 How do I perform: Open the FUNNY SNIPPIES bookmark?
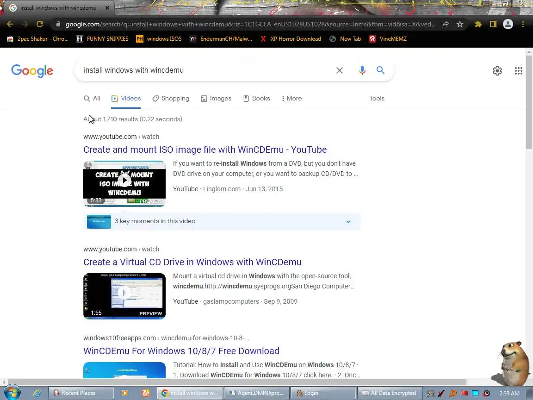click(102, 39)
